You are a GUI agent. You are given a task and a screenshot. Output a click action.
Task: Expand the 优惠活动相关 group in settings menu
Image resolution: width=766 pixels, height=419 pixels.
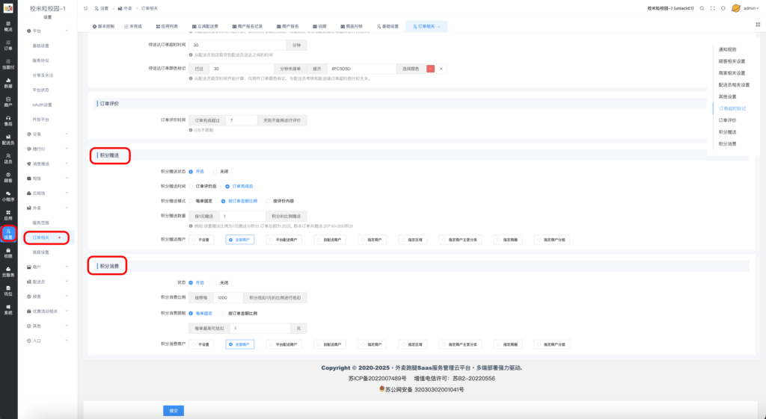click(x=47, y=311)
